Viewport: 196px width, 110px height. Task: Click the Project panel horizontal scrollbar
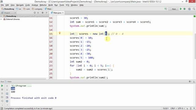point(23,79)
